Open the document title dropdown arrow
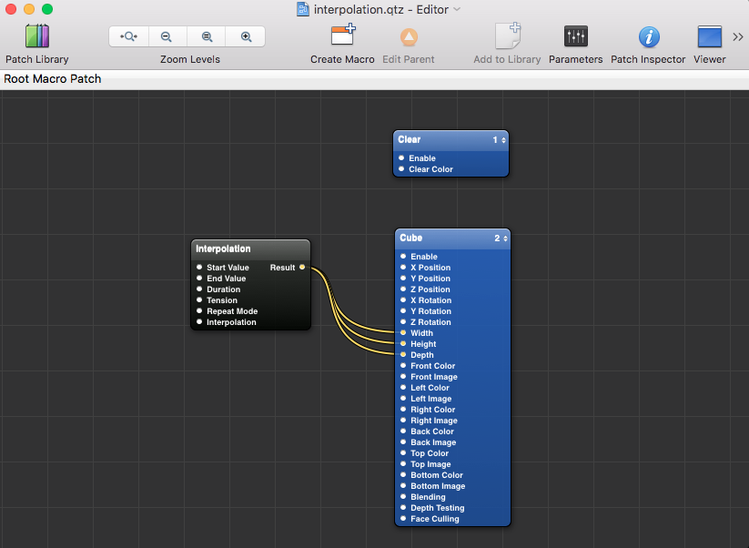Viewport: 749px width, 548px height. tap(457, 9)
